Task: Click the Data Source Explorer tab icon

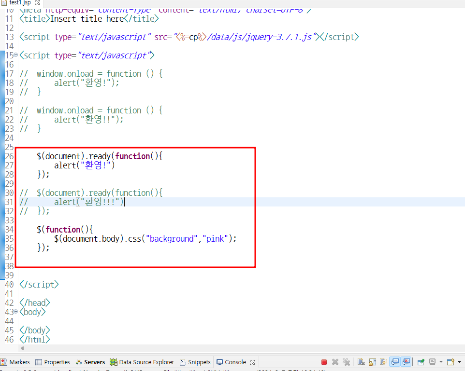Action: (x=113, y=362)
